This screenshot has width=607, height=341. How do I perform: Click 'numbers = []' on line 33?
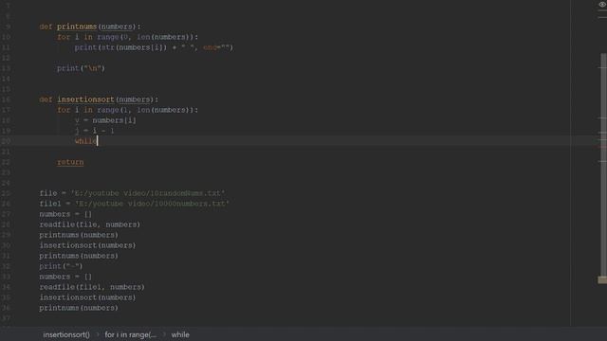click(x=65, y=277)
